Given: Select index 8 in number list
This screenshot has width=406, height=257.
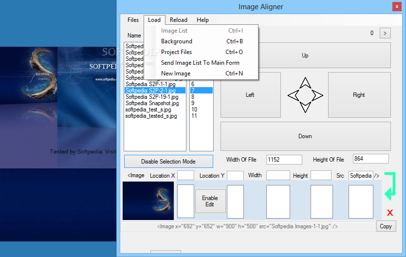Looking at the screenshot, I should [x=202, y=97].
